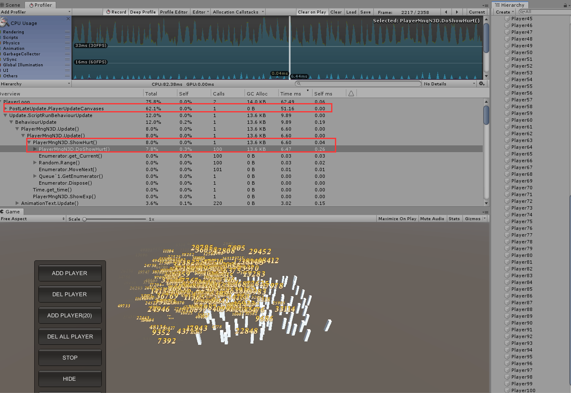Expand AnimationText.Update() row
This screenshot has width=571, height=393.
(17, 203)
